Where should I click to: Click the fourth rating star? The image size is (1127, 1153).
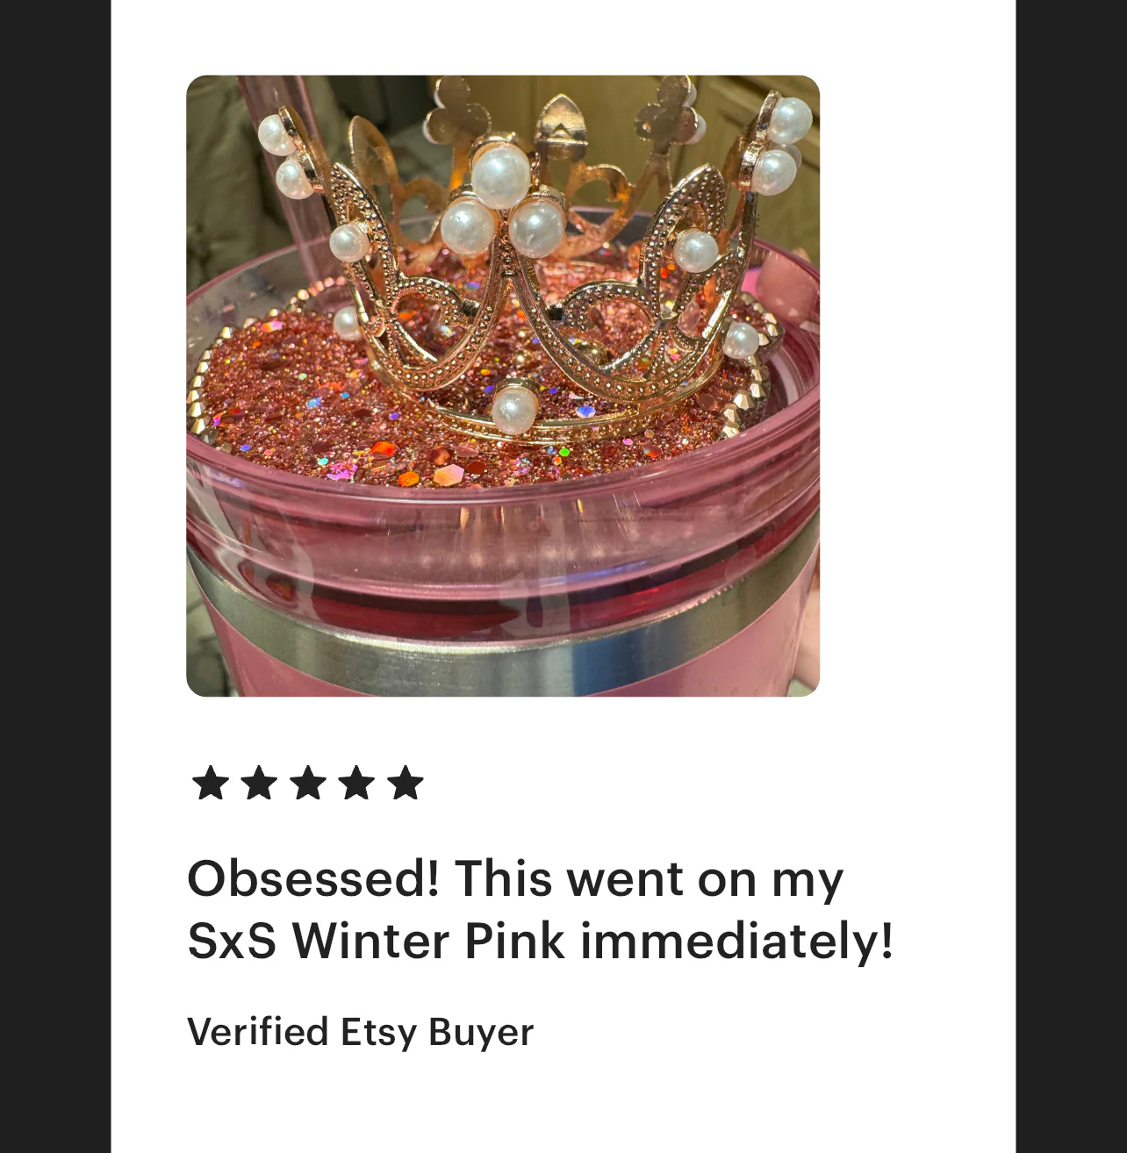pyautogui.click(x=356, y=783)
